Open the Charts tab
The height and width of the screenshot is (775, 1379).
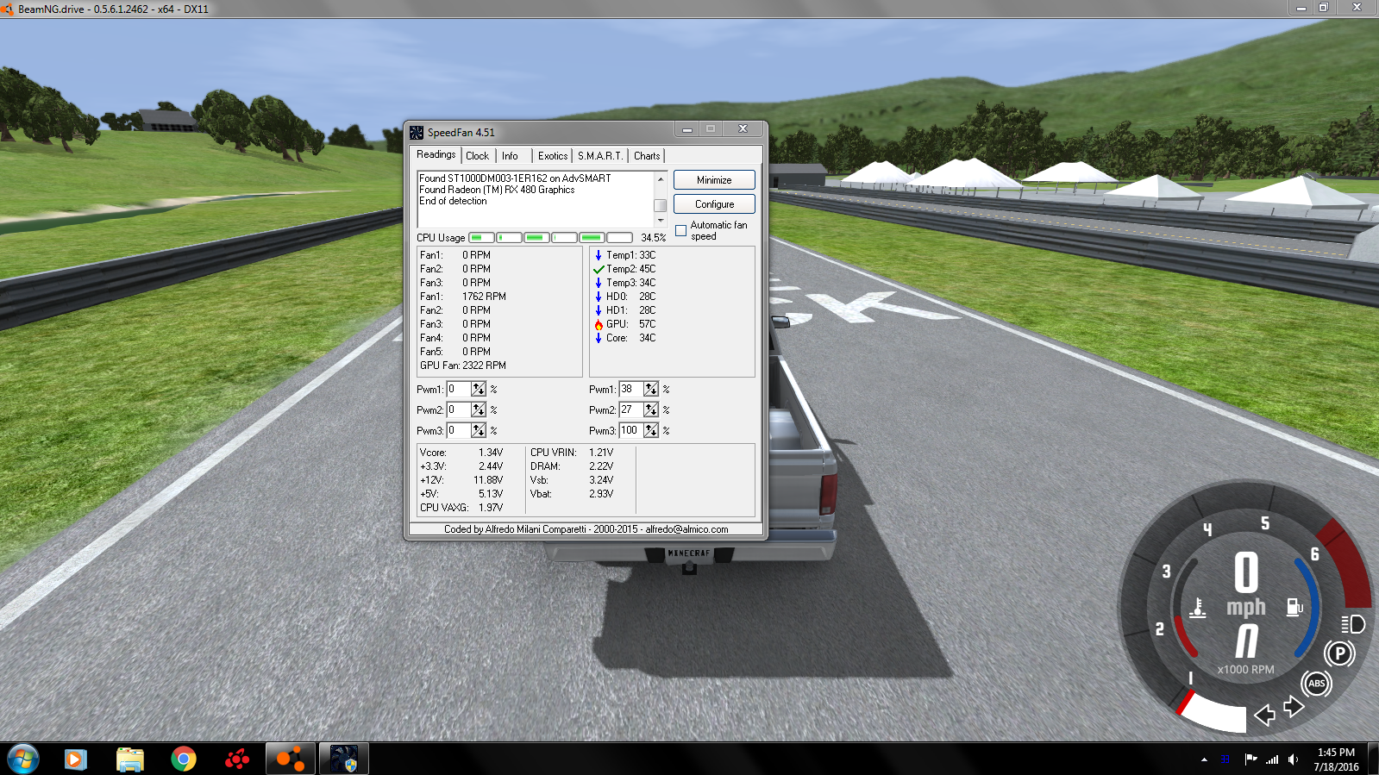coord(647,156)
